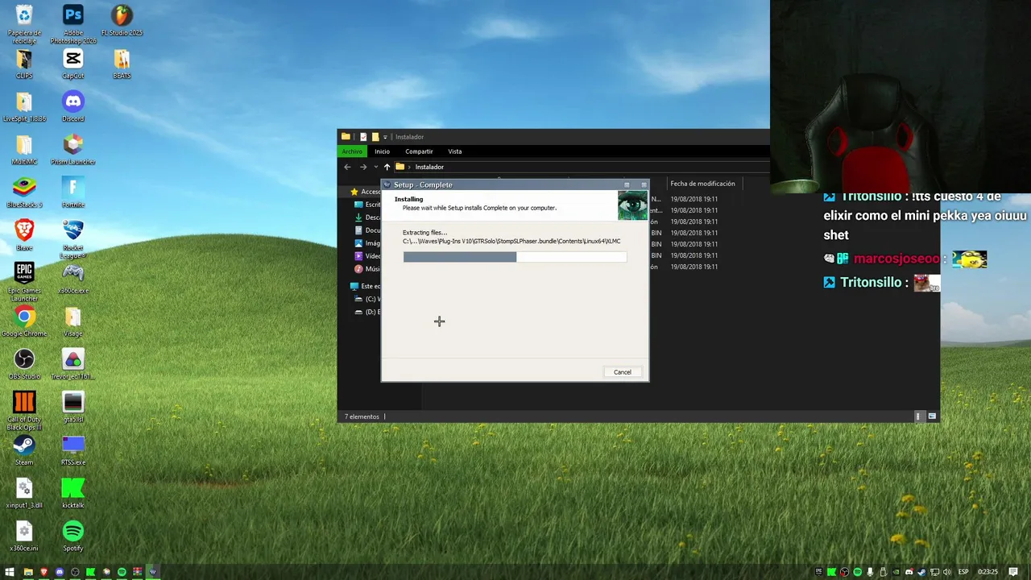This screenshot has height=580, width=1031.
Task: Open the notification center icon
Action: click(x=1013, y=572)
